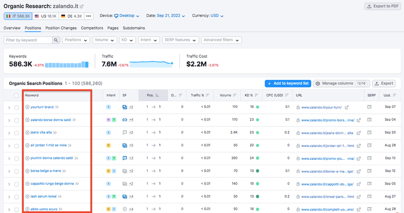This screenshot has height=213, width=404.
Task: Toggle select-all checkbox in table header
Action: pyautogui.click(x=16, y=96)
